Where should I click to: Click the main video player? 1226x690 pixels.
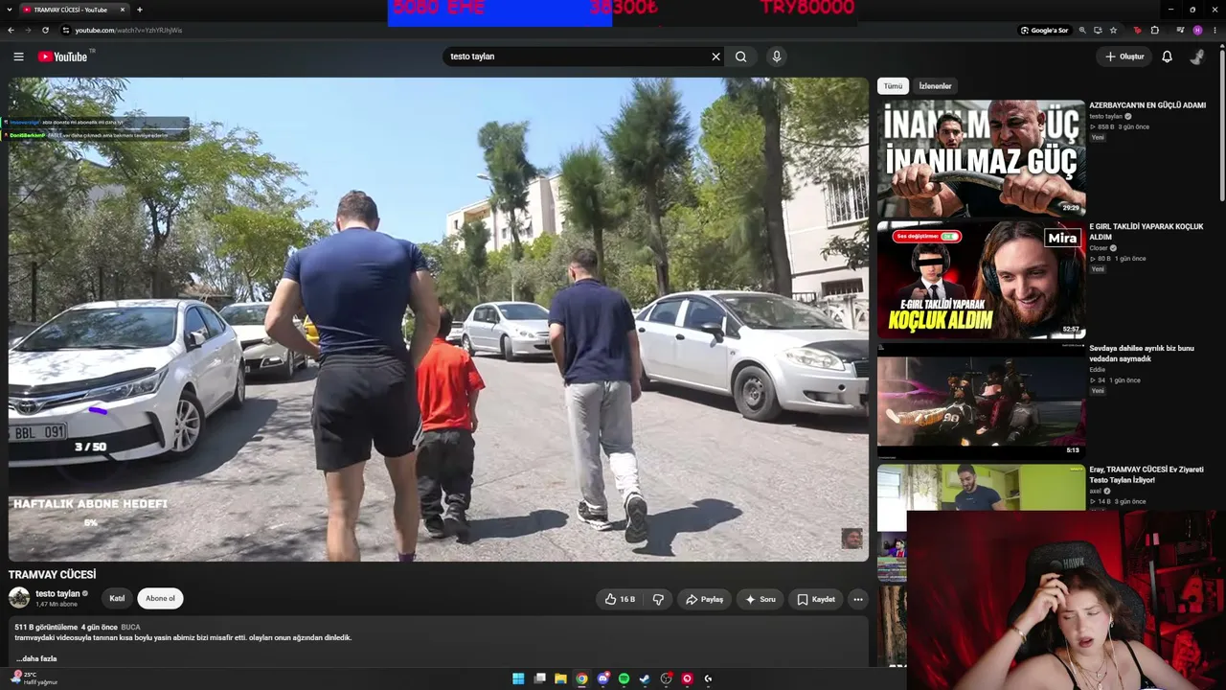click(439, 319)
